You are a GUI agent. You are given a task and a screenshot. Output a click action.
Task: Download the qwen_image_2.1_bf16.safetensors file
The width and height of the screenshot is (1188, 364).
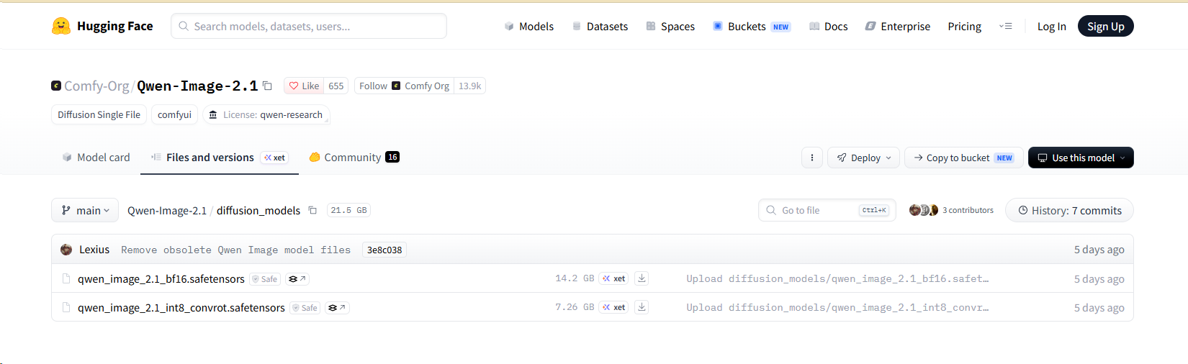(x=642, y=278)
